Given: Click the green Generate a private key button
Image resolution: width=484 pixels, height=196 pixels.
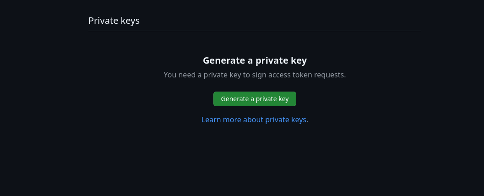Looking at the screenshot, I should point(255,99).
